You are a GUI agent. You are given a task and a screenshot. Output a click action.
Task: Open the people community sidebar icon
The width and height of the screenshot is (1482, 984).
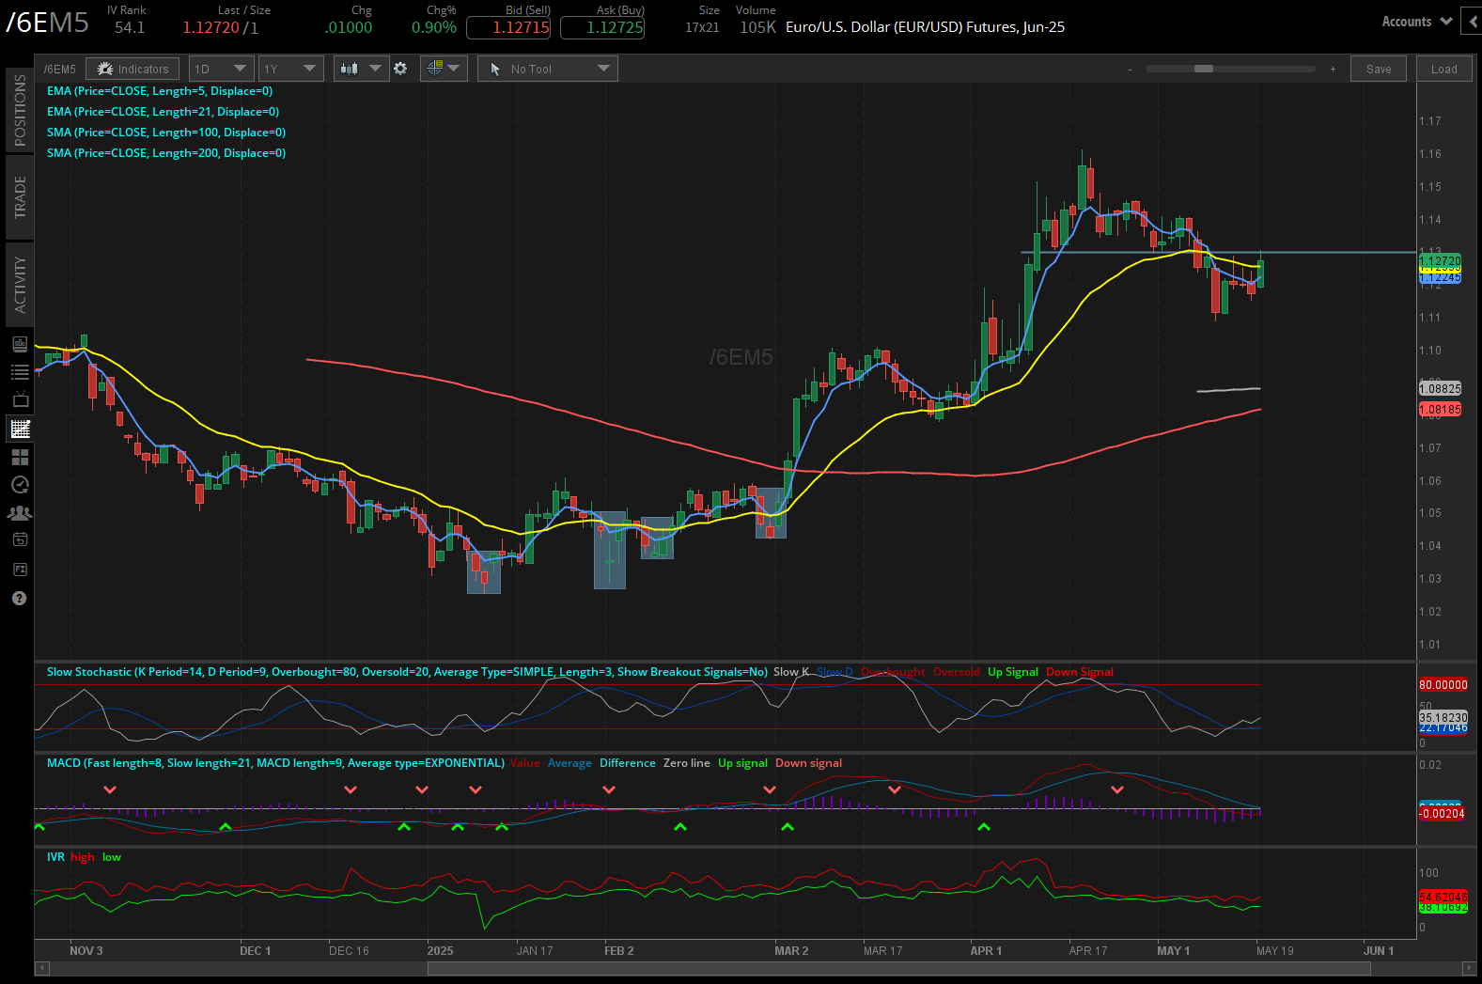coord(20,513)
